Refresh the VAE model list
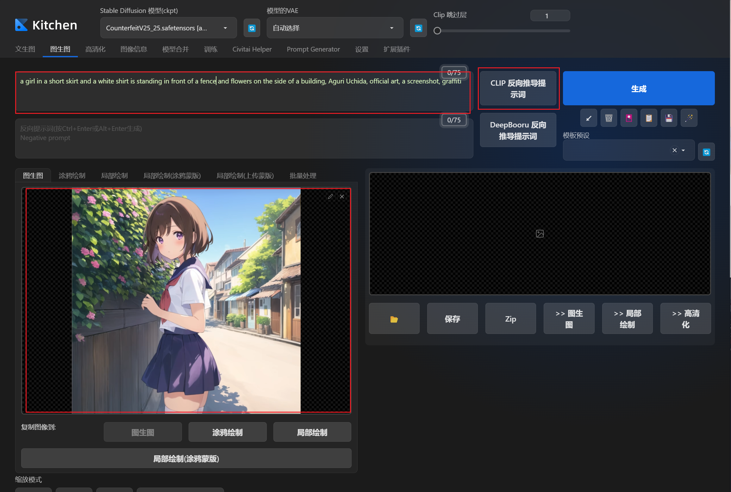The width and height of the screenshot is (731, 492). (x=418, y=28)
